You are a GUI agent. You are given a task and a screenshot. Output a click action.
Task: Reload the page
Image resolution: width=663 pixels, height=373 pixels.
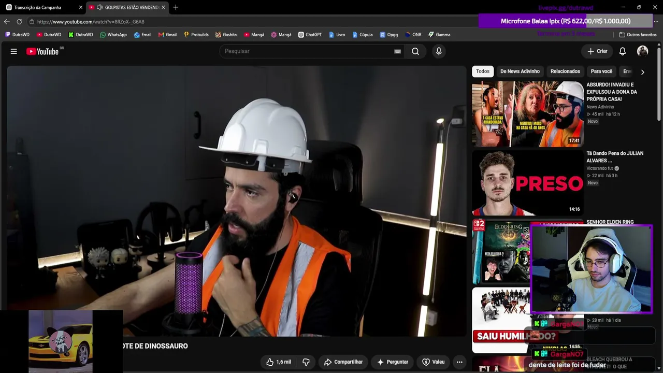pyautogui.click(x=19, y=22)
